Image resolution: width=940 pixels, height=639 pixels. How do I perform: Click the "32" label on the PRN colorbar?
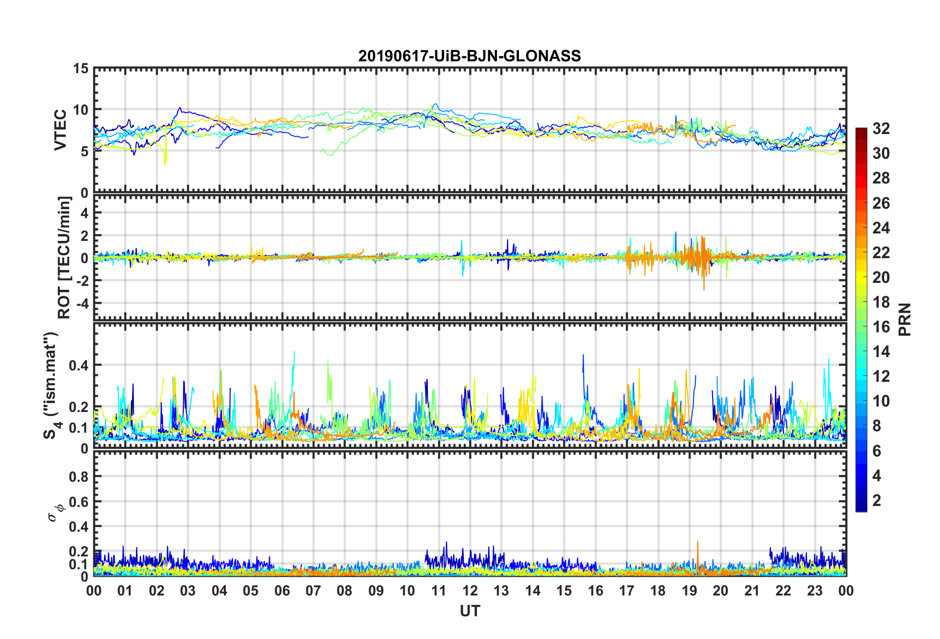coord(881,129)
